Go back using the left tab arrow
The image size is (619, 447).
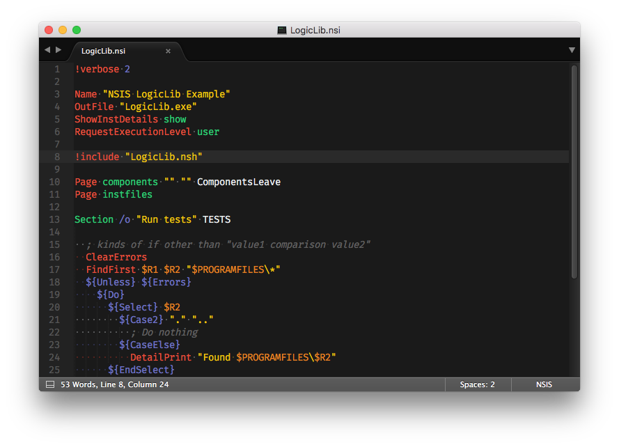point(47,49)
